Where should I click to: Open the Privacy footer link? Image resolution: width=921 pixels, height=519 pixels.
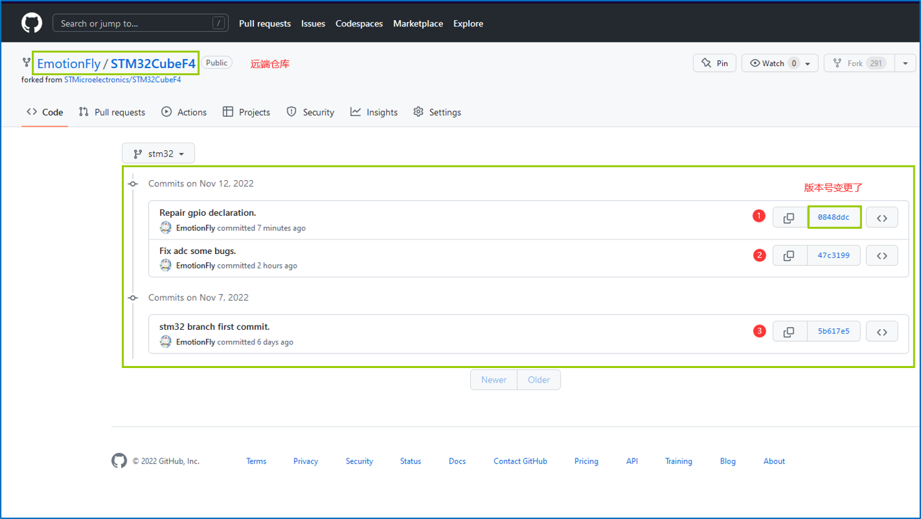pyautogui.click(x=305, y=461)
